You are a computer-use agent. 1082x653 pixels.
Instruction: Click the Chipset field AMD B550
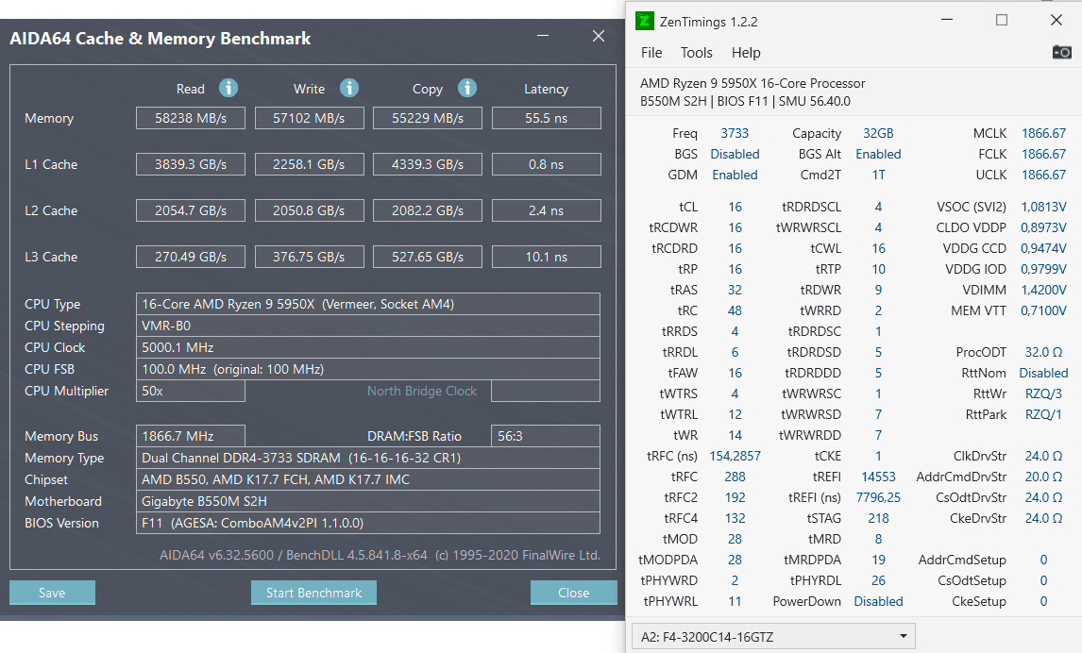click(368, 479)
